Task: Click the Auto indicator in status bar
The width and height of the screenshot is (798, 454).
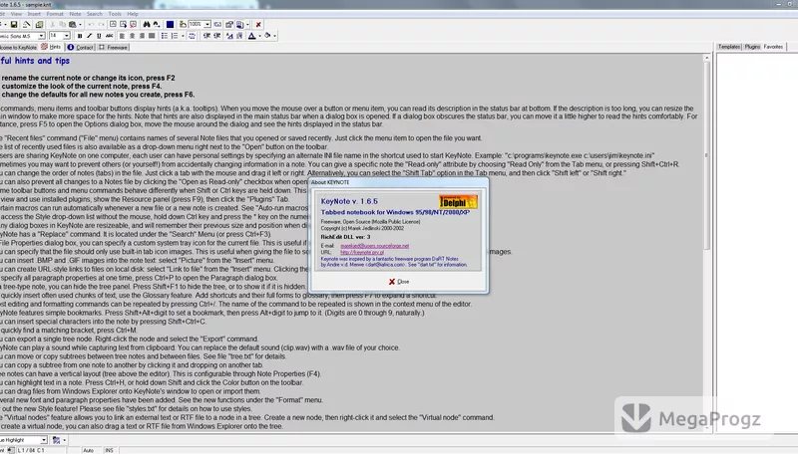Action: coord(89,450)
